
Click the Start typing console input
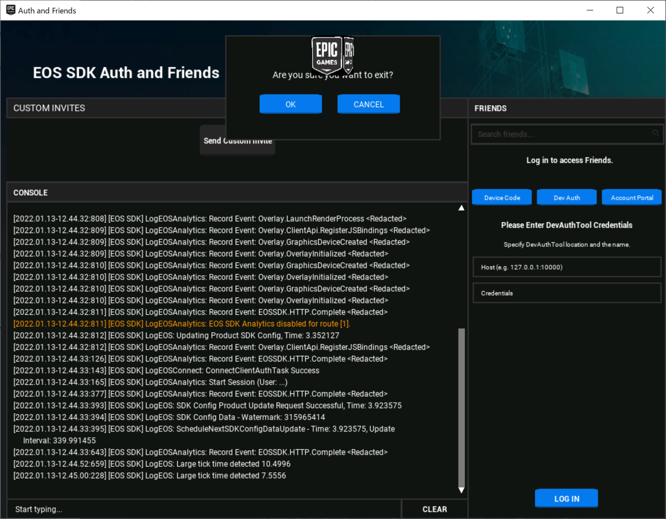click(204, 509)
